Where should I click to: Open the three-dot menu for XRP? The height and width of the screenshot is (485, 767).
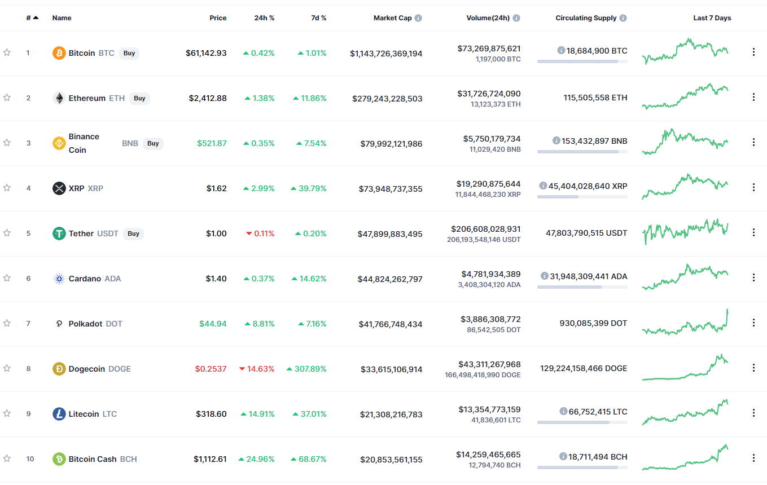[x=753, y=187]
